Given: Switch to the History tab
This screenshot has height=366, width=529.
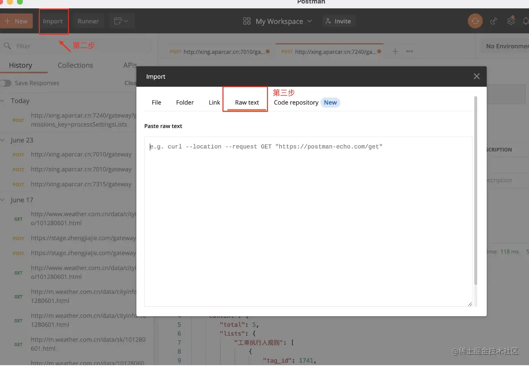Looking at the screenshot, I should (x=20, y=65).
